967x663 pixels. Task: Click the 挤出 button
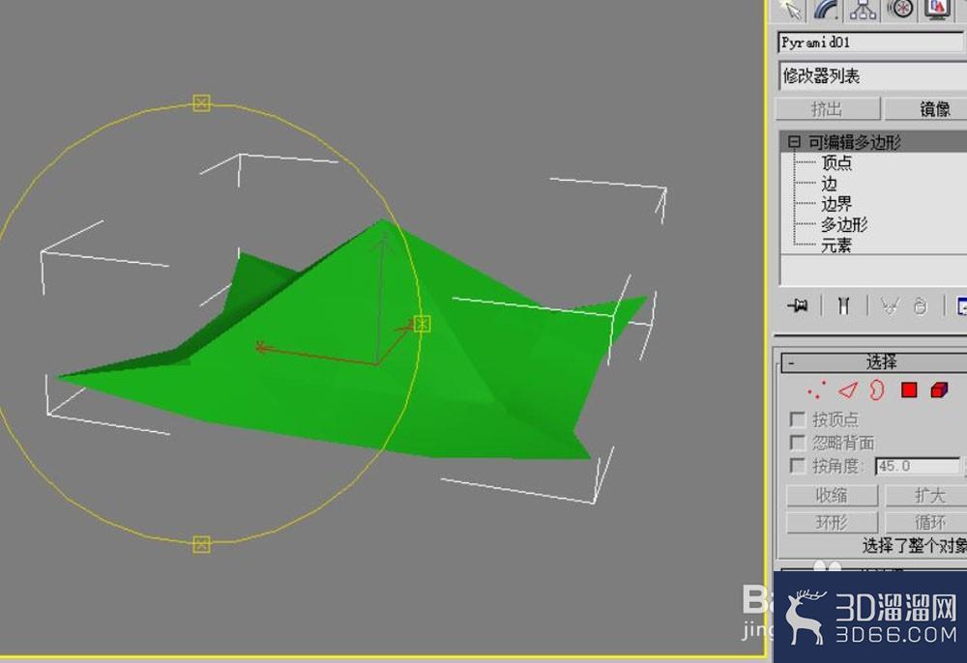827,109
